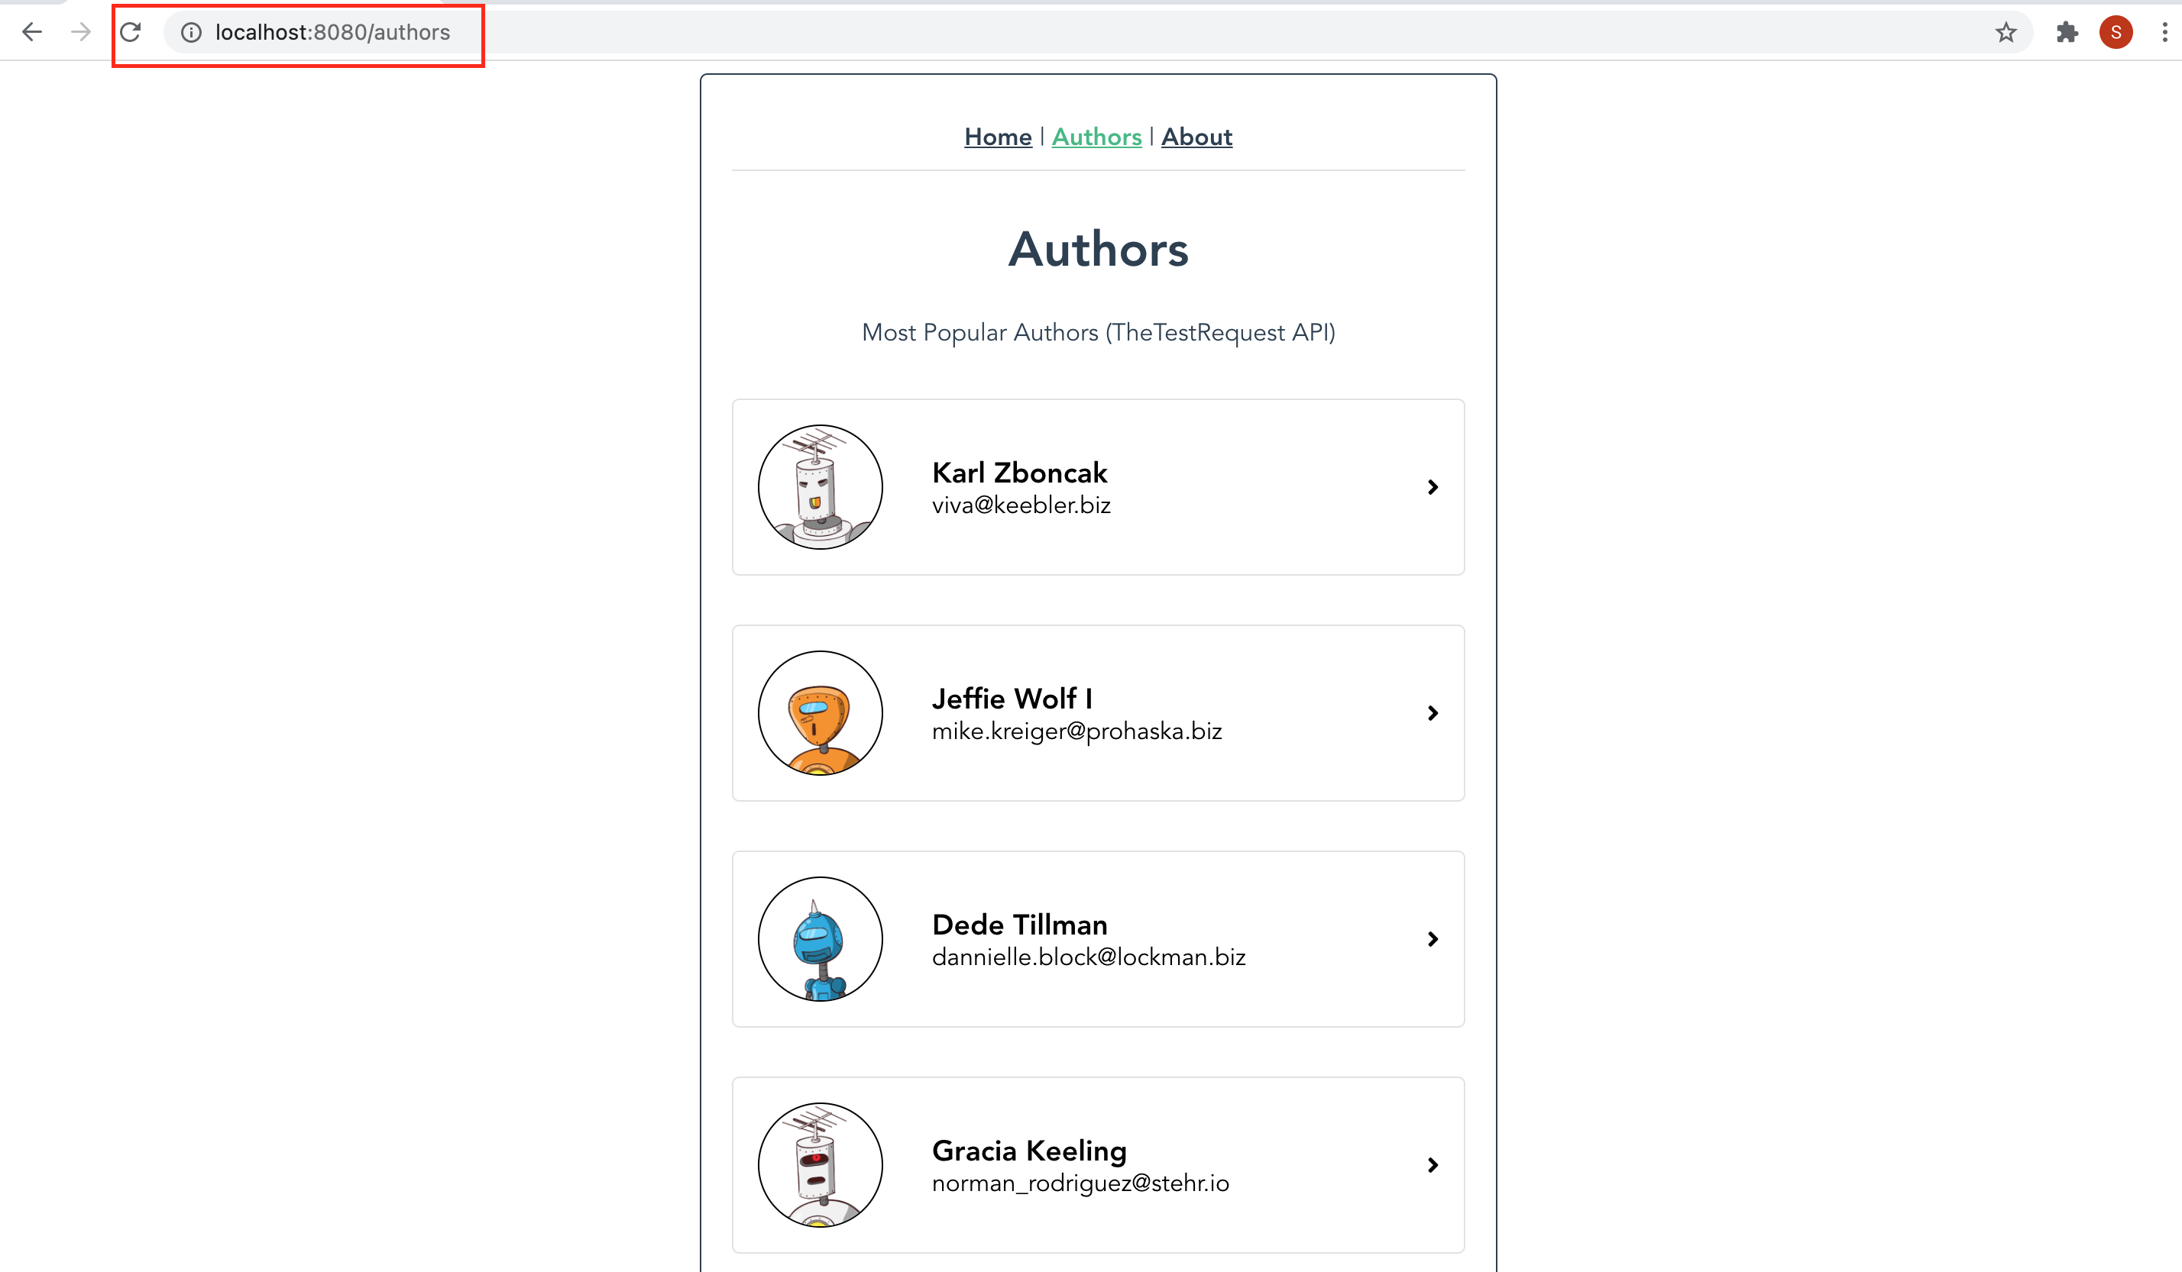The height and width of the screenshot is (1272, 2182).
Task: Open Chrome three-dot menu
Action: [2164, 33]
